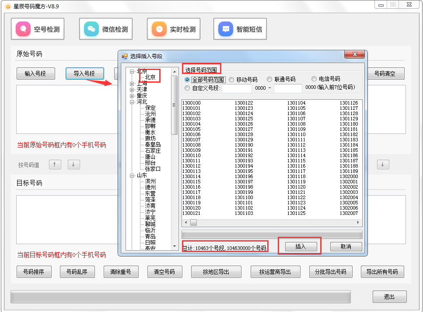Click the app icon in the title bar

tap(8, 7)
